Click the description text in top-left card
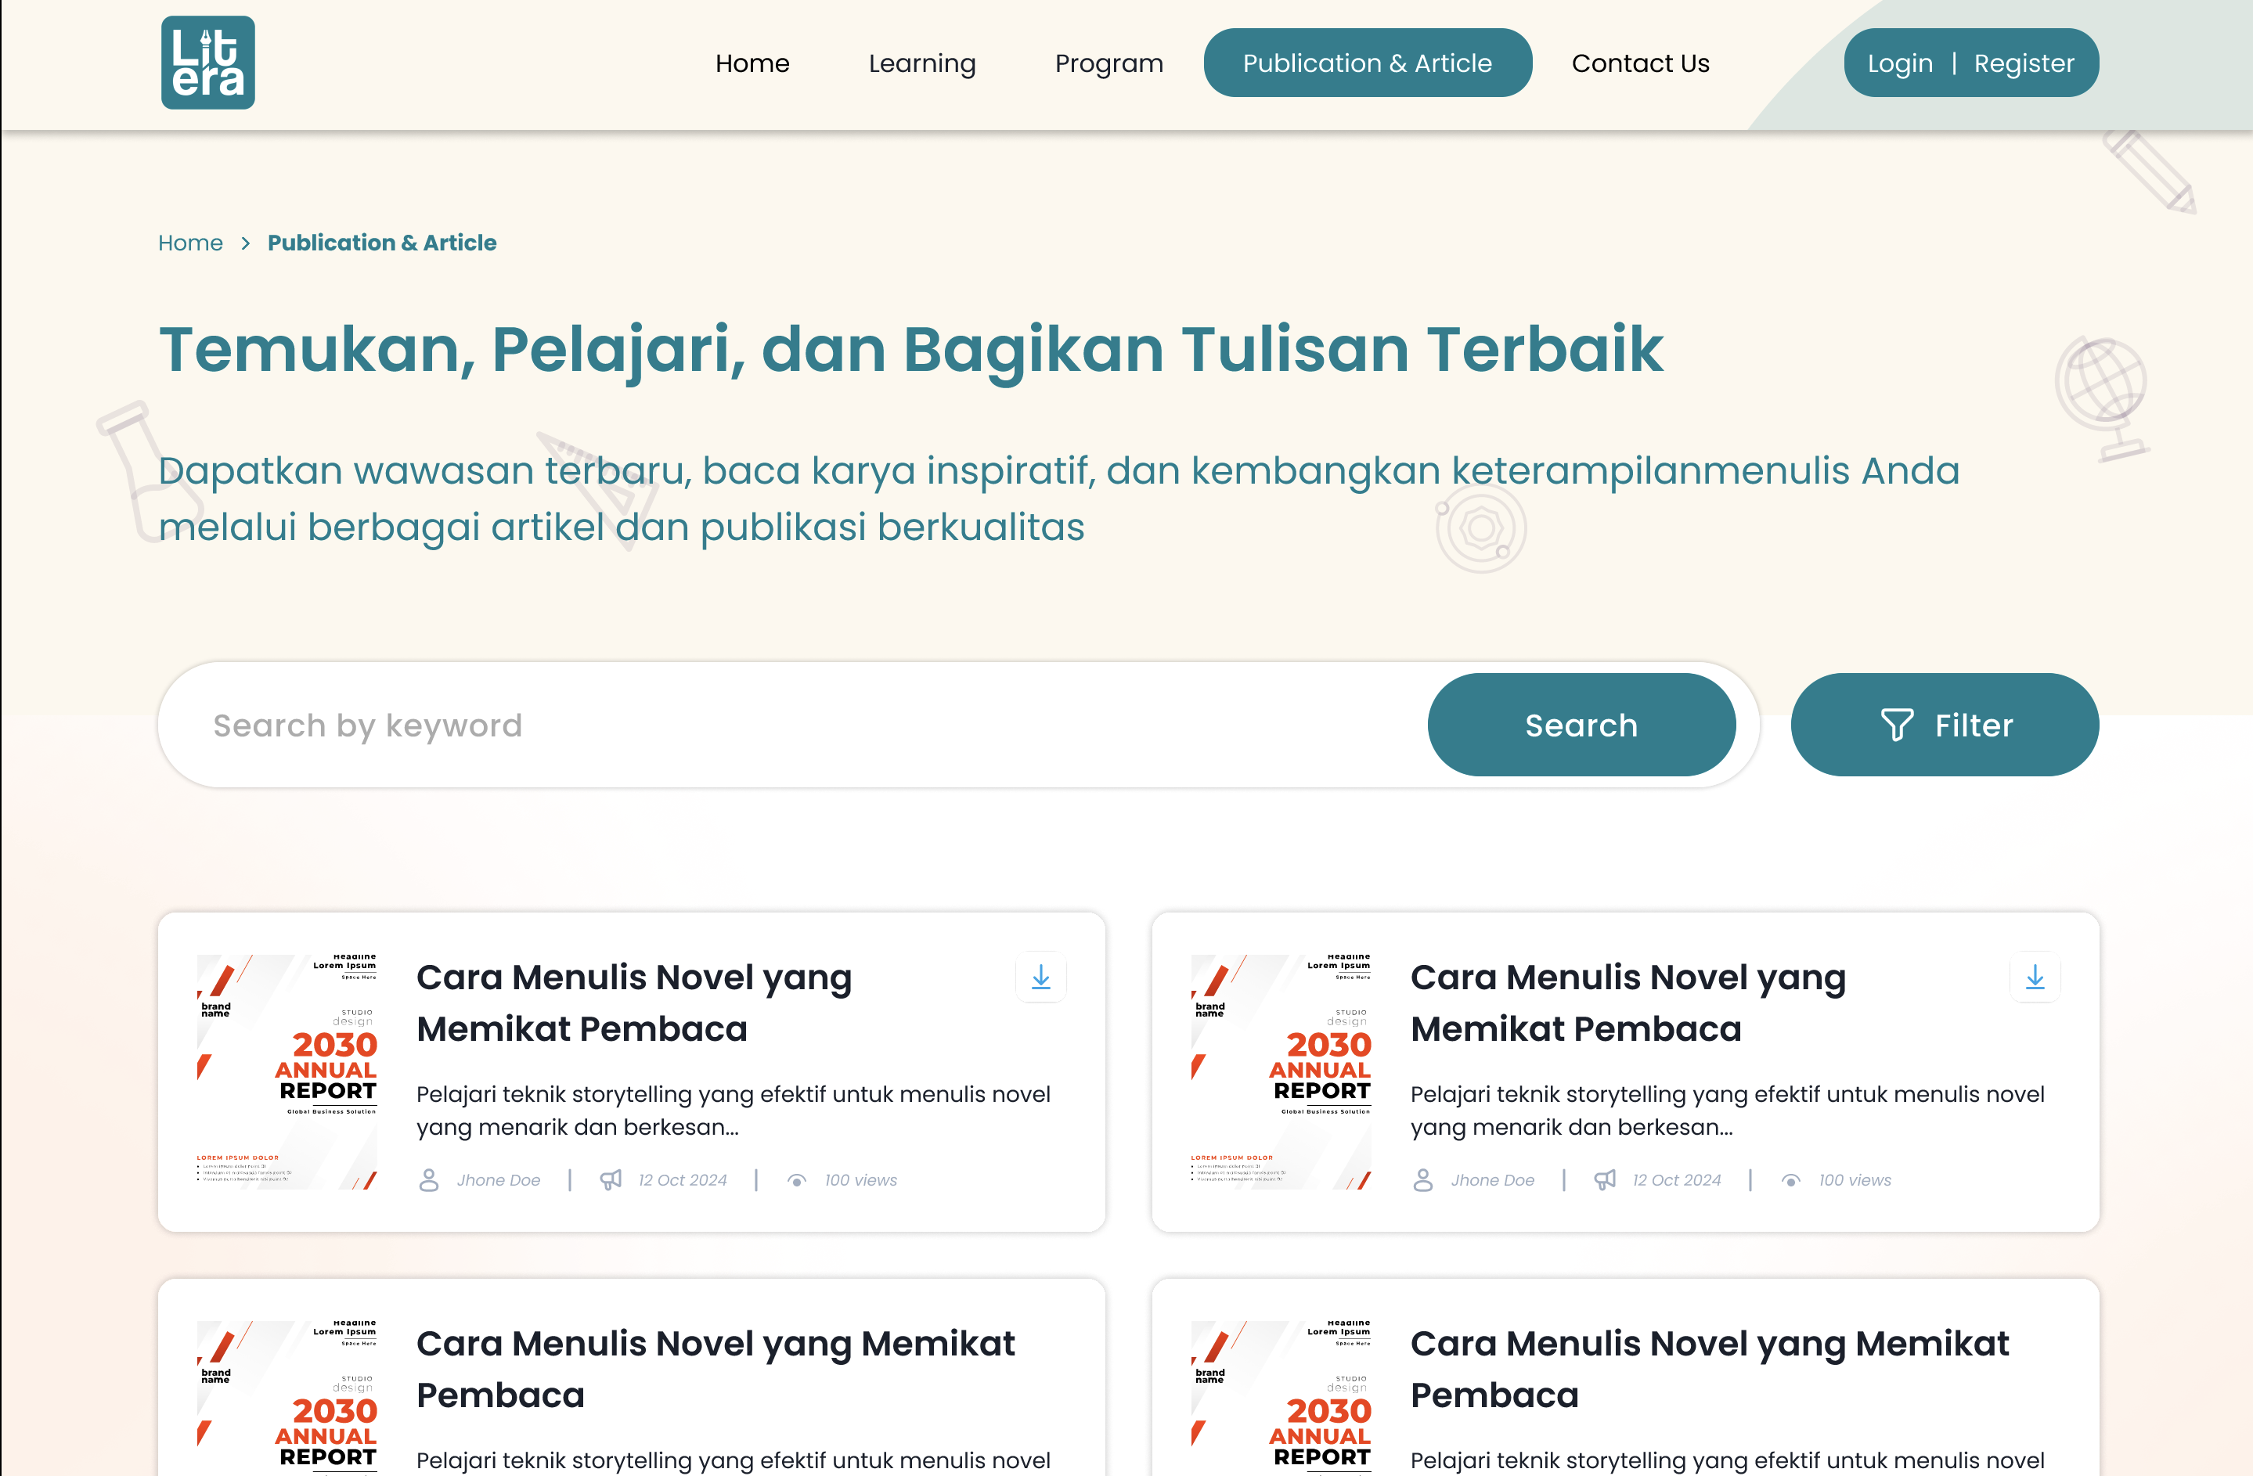This screenshot has width=2253, height=1476. coord(734,1111)
